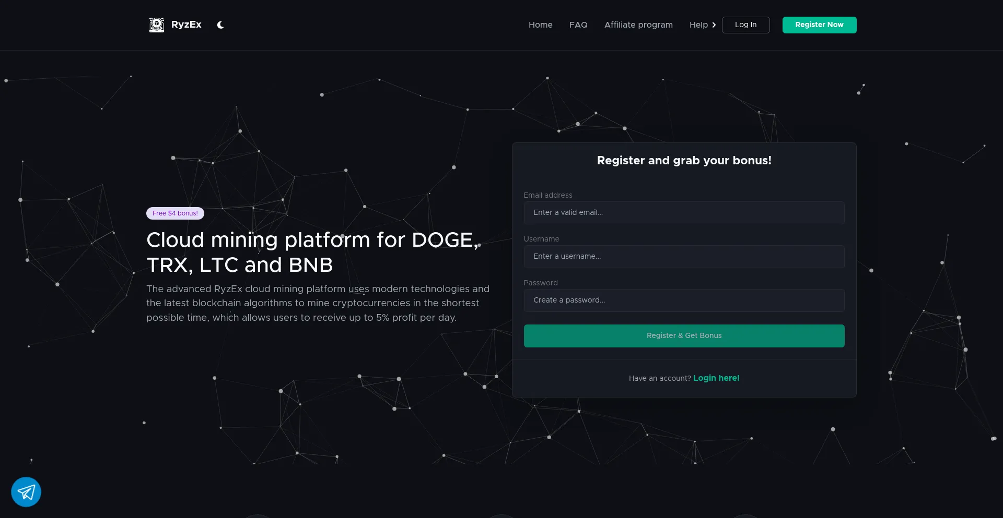Click the Register Now button
Image resolution: width=1003 pixels, height=518 pixels.
tap(819, 25)
